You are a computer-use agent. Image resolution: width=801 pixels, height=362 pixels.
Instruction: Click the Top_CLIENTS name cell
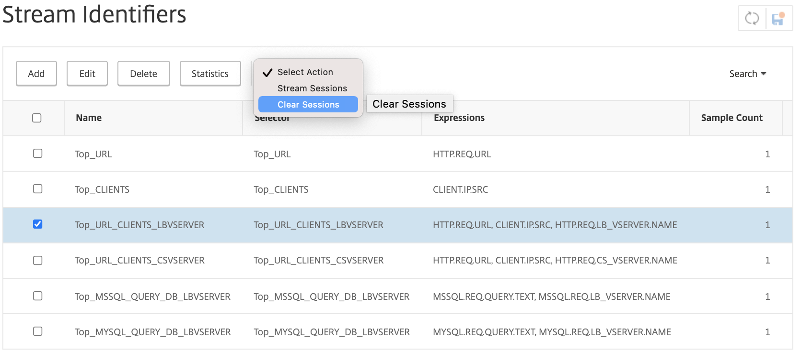click(102, 189)
